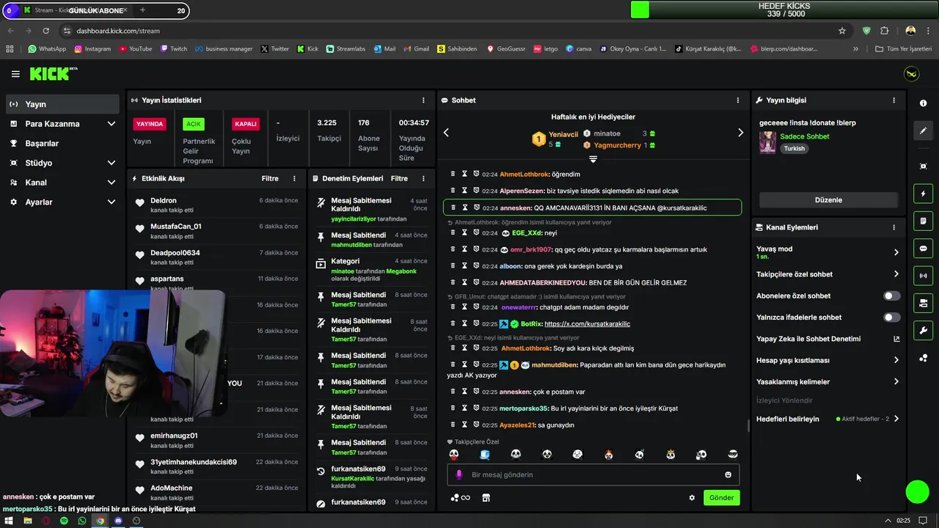Screen dimensions: 939x528
Task: Open the lightning bolt quick actions icon
Action: (x=923, y=194)
